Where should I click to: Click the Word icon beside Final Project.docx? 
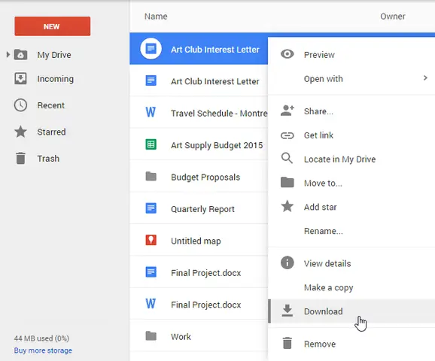(151, 304)
